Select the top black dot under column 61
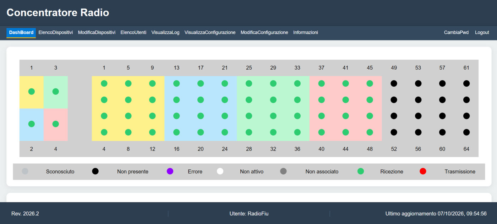The image size is (497, 224). click(466, 83)
